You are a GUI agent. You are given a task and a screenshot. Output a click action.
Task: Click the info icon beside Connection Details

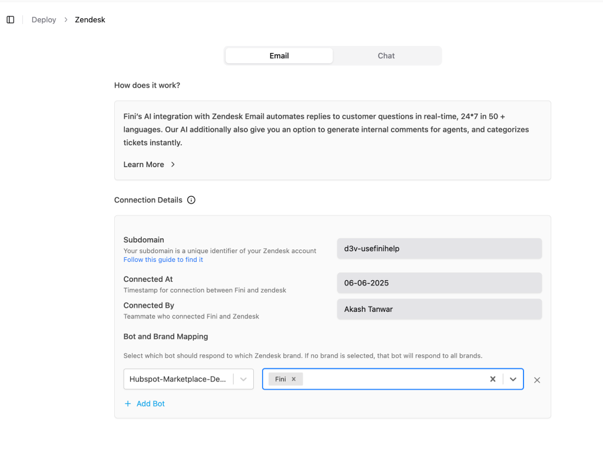click(x=191, y=200)
